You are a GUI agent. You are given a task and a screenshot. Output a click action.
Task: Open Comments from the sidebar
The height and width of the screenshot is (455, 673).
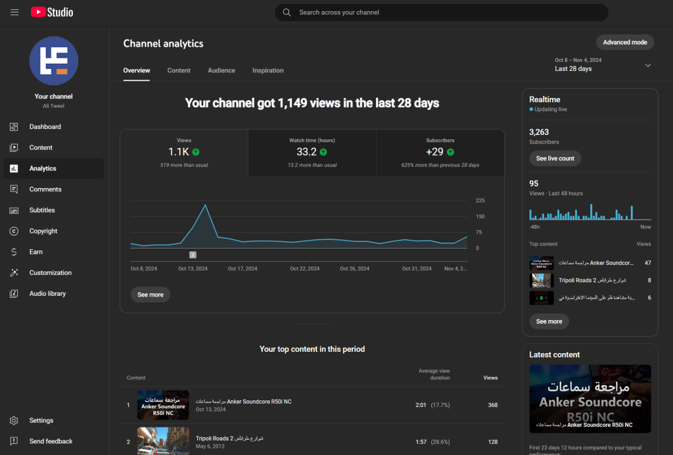click(54, 189)
